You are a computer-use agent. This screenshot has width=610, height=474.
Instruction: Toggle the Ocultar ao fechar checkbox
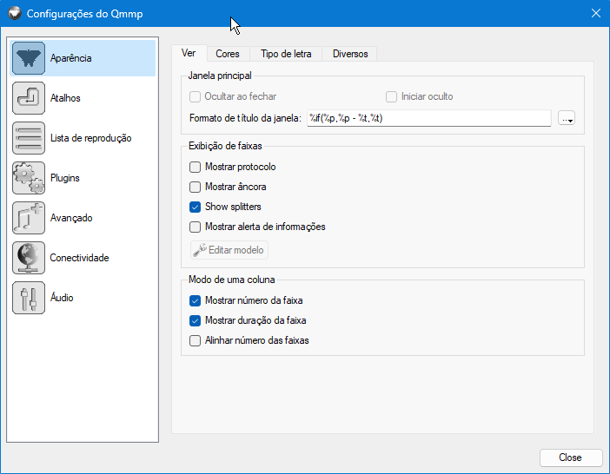195,96
